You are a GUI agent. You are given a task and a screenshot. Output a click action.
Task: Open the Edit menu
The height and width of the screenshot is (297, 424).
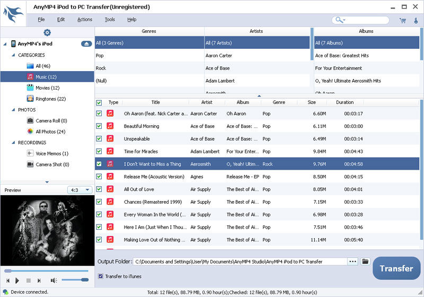61,20
